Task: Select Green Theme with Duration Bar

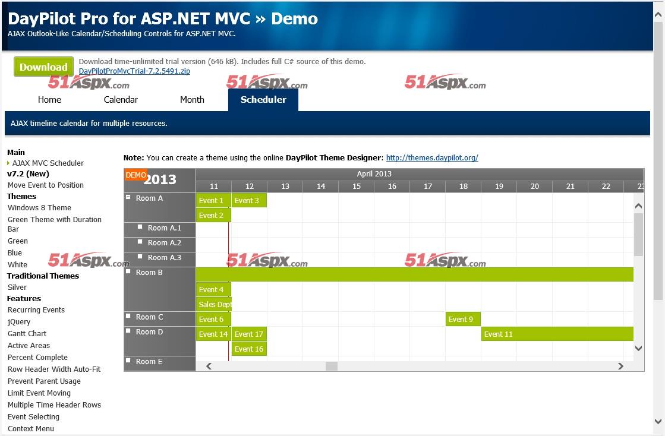Action: (x=55, y=224)
